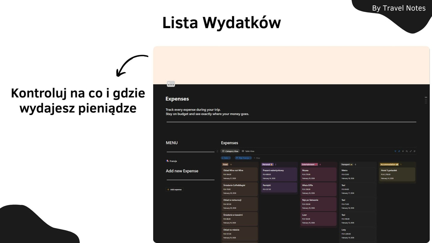Open the Trip: Francja filter pill dropdown
Viewport: 432px width, 243px height.
tap(243, 158)
